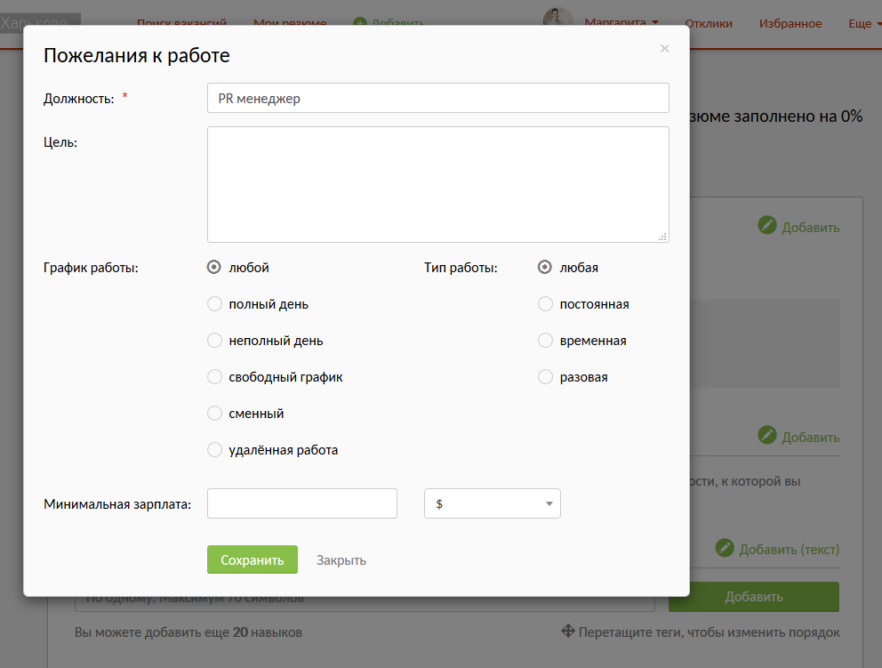This screenshot has width=882, height=668.
Task: Expand the Маргарита user menu
Action: point(621,23)
